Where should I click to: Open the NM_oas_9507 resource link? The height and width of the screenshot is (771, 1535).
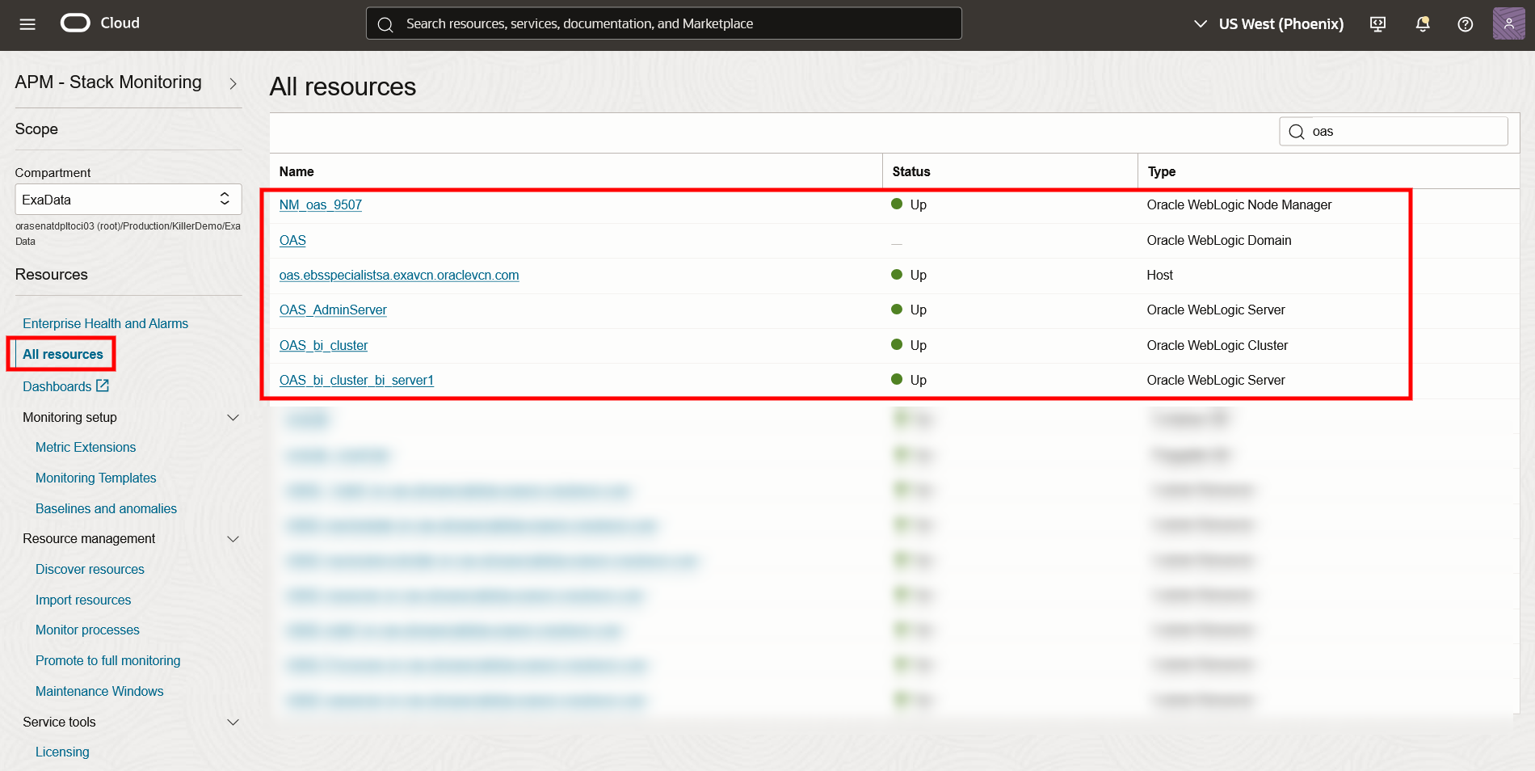(320, 204)
